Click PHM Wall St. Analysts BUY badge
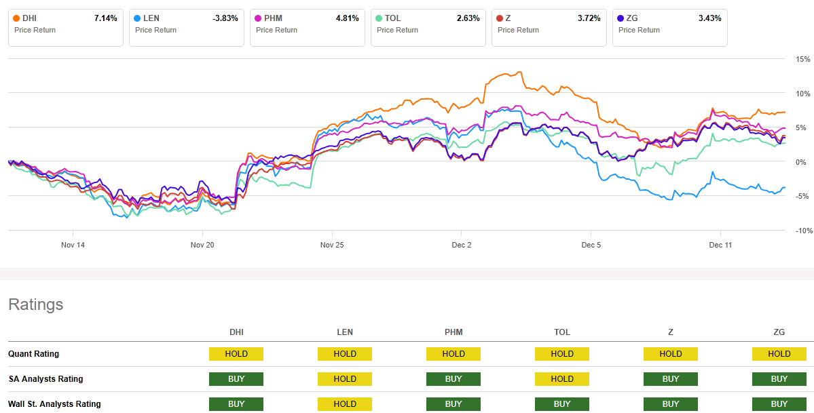 [x=454, y=404]
